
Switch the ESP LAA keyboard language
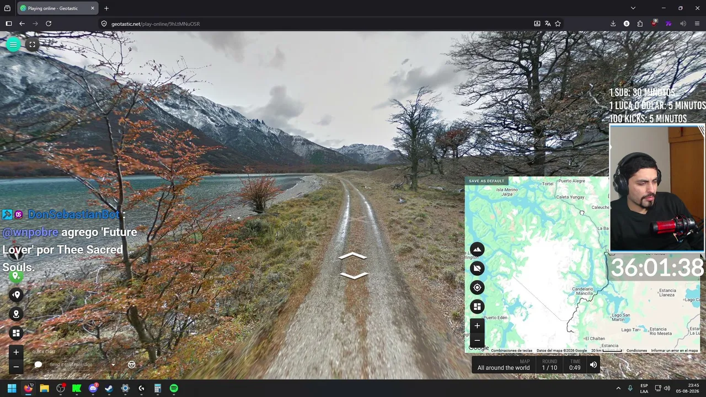pyautogui.click(x=644, y=388)
